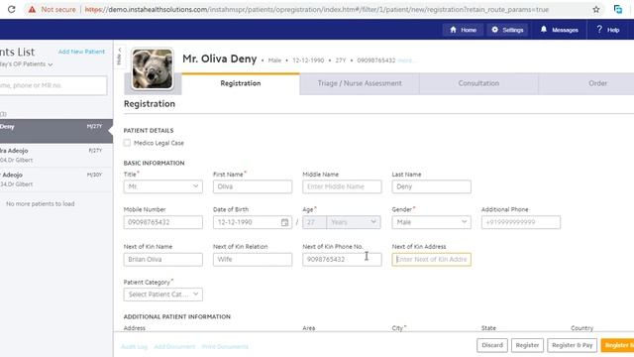Click the Add Document link

coord(174,346)
